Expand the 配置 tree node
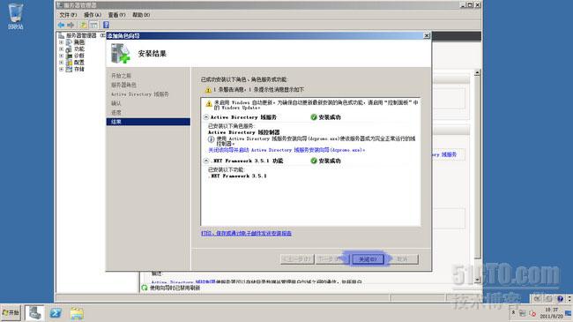Viewport: 573px width, 322px height. click(x=62, y=63)
